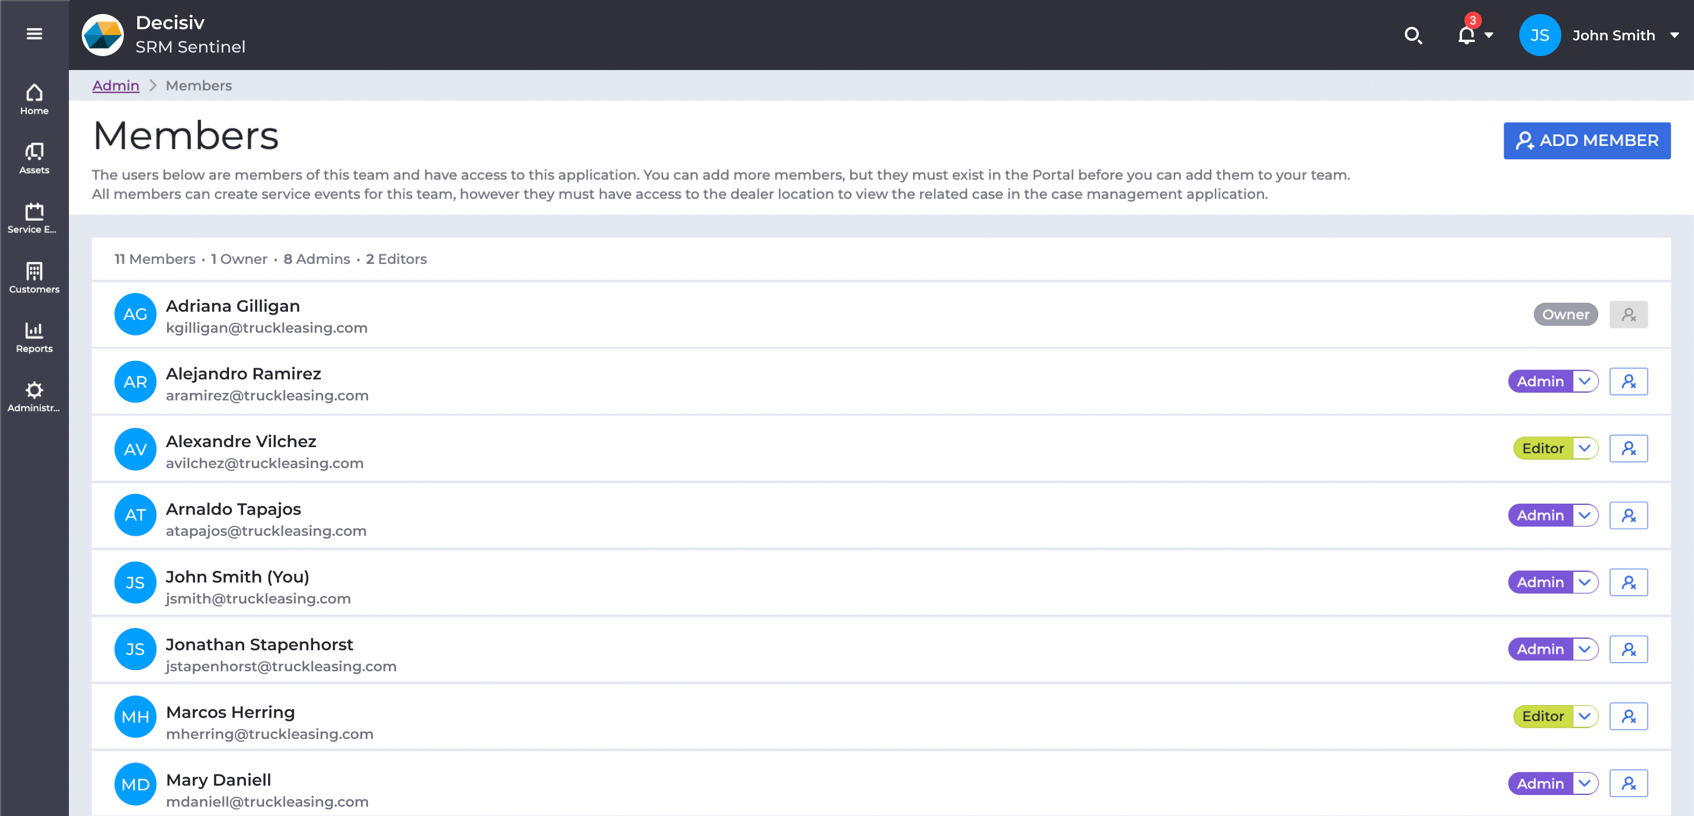Viewport: 1694px width, 816px height.
Task: Go to Home in sidebar
Action: [x=34, y=99]
